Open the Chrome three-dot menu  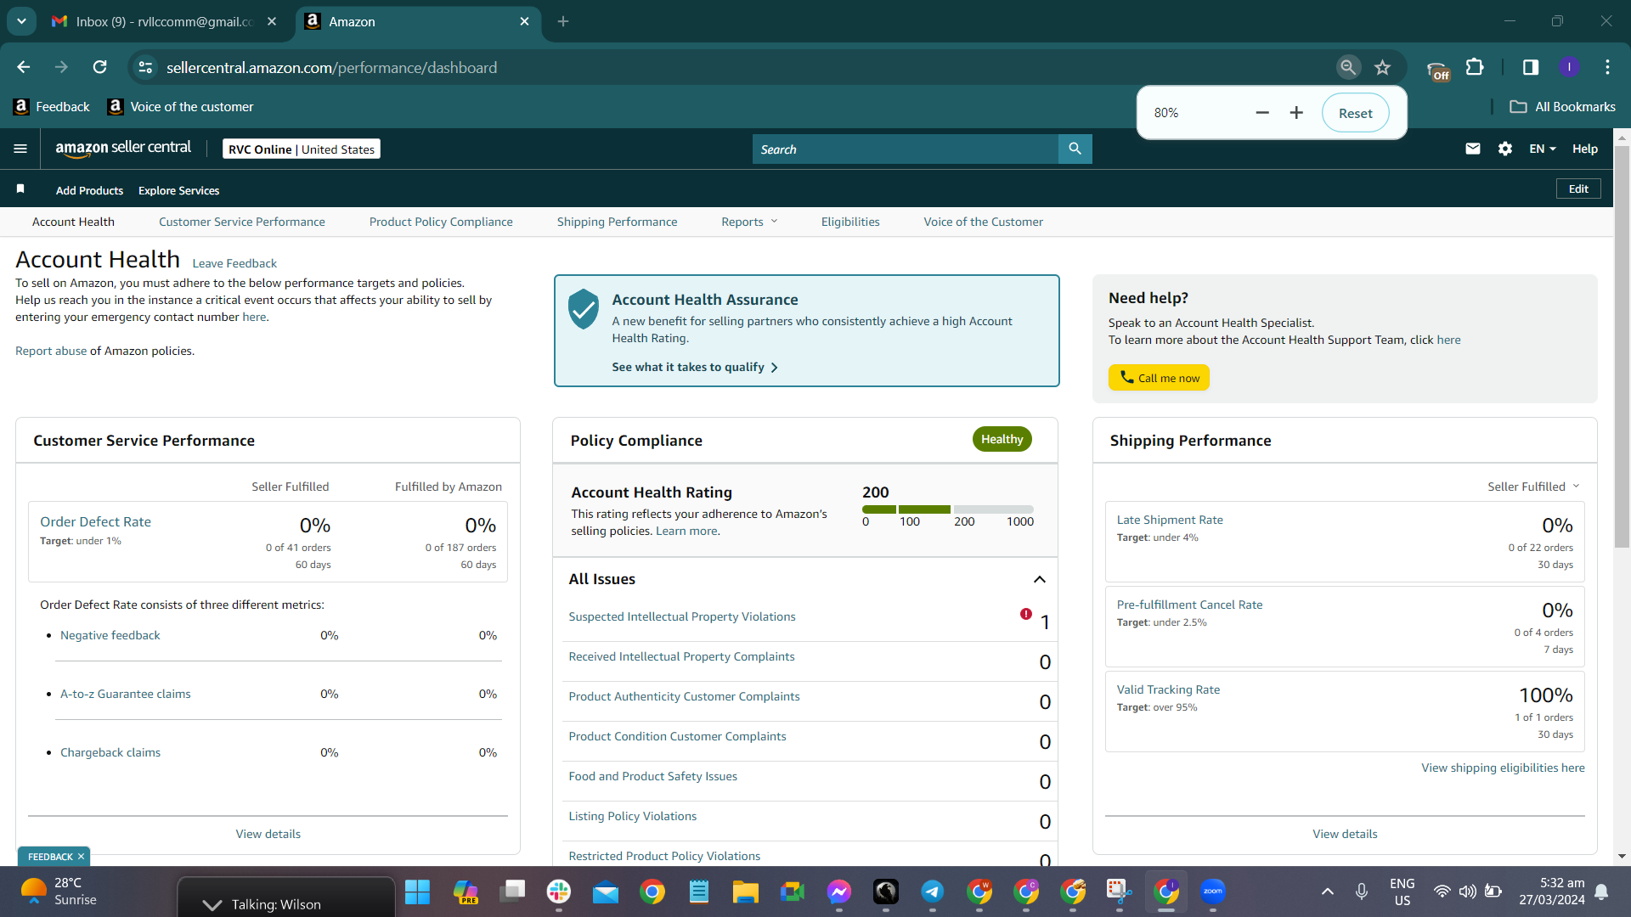tap(1608, 67)
